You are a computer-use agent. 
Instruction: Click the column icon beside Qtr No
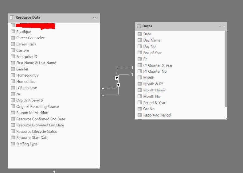[x=140, y=109]
